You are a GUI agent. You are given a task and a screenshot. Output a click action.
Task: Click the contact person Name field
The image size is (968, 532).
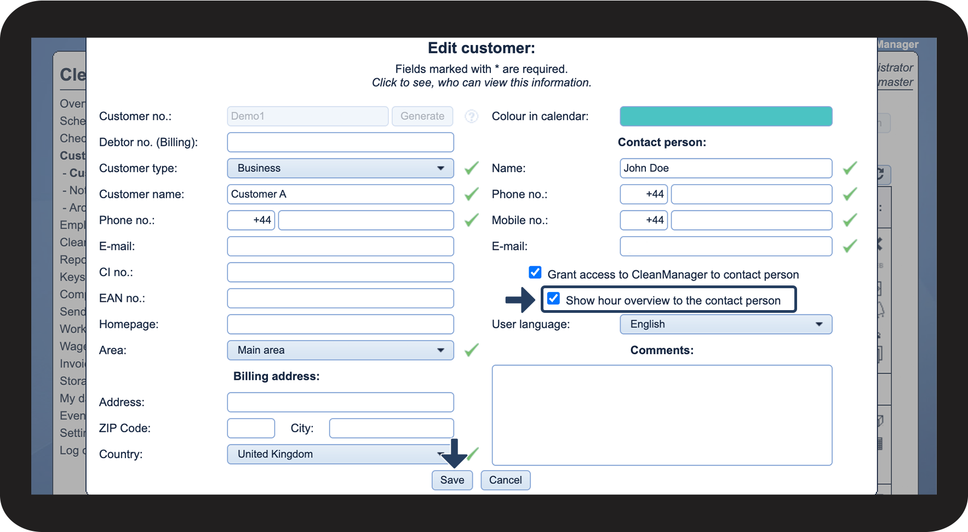tap(726, 168)
